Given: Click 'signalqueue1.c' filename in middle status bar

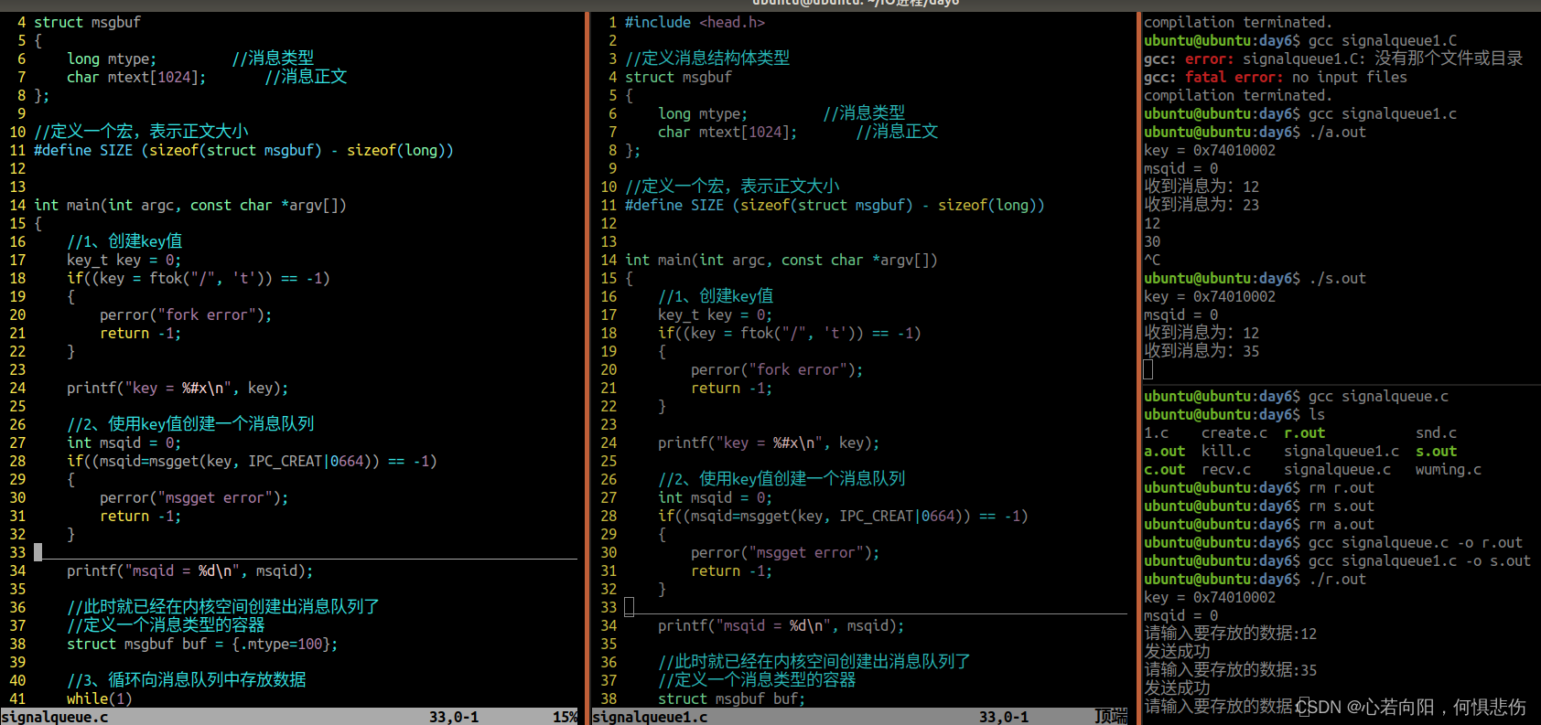Looking at the screenshot, I should pyautogui.click(x=650, y=717).
